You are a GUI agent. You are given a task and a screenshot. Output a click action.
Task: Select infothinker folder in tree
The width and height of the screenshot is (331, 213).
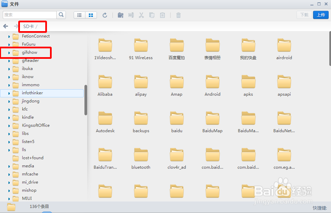tap(42, 93)
